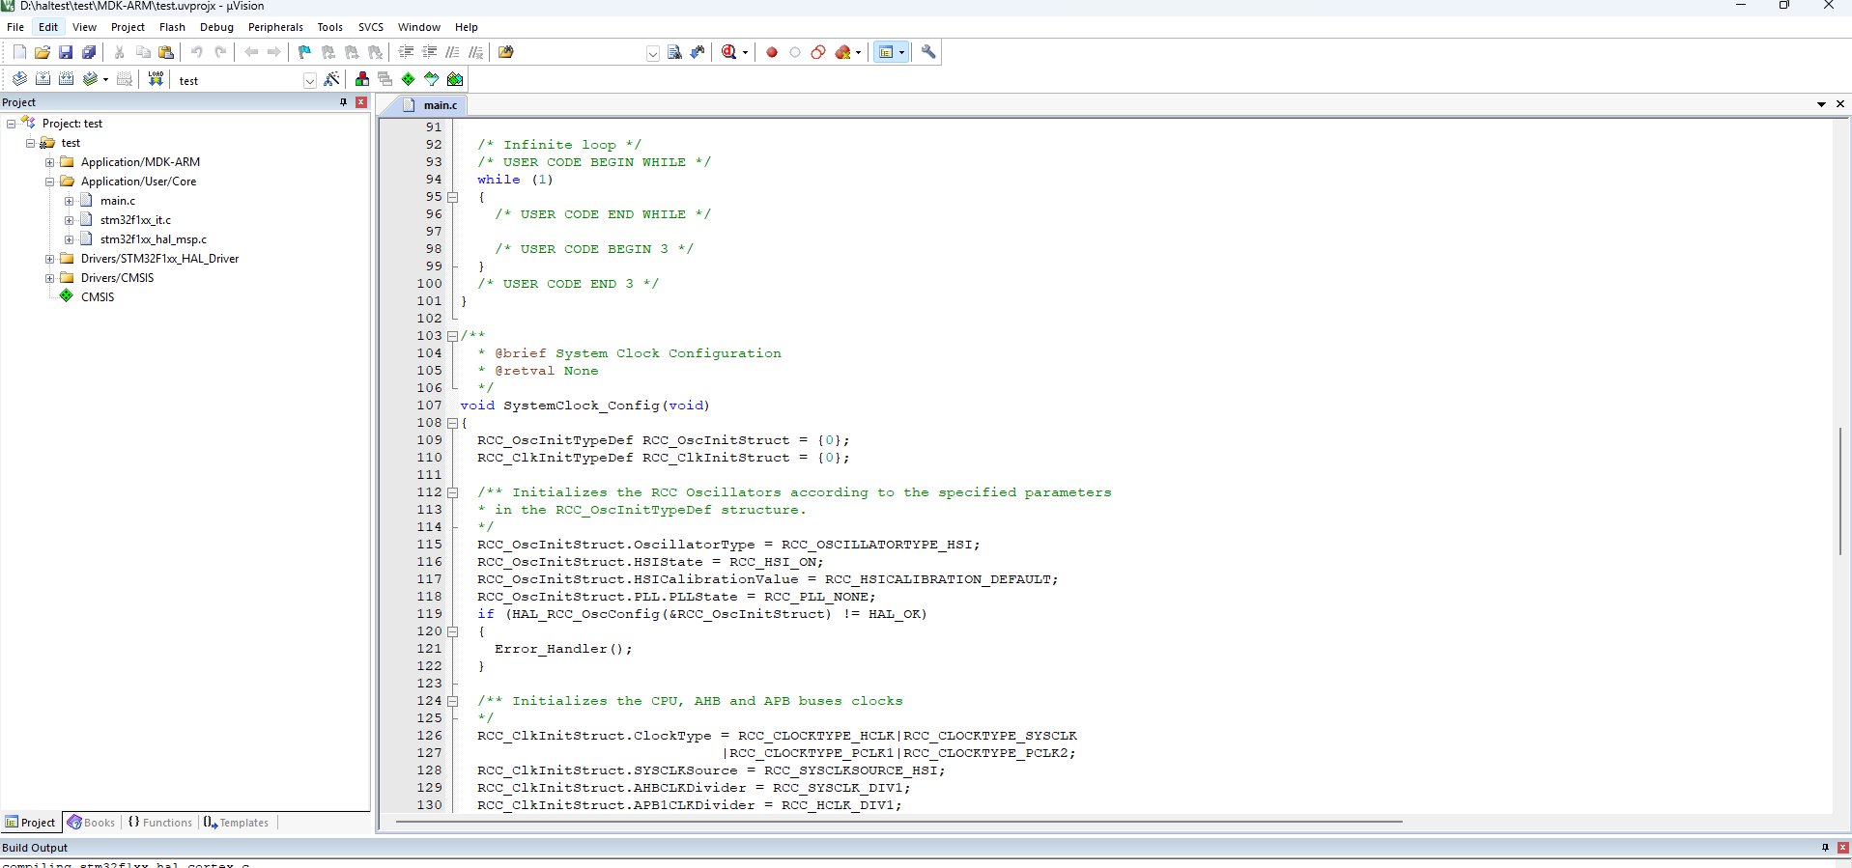Switch to the Books panel tab

point(92,823)
